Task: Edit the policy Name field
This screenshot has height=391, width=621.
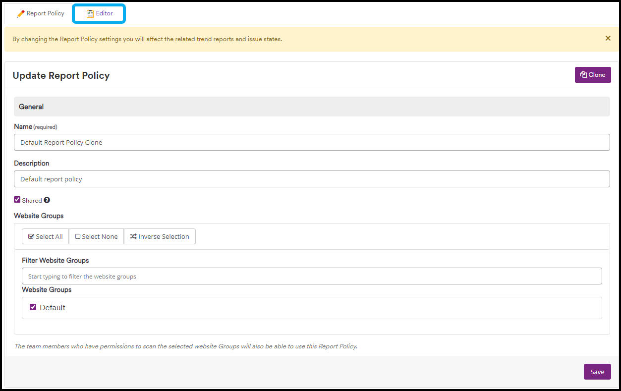Action: pyautogui.click(x=312, y=142)
